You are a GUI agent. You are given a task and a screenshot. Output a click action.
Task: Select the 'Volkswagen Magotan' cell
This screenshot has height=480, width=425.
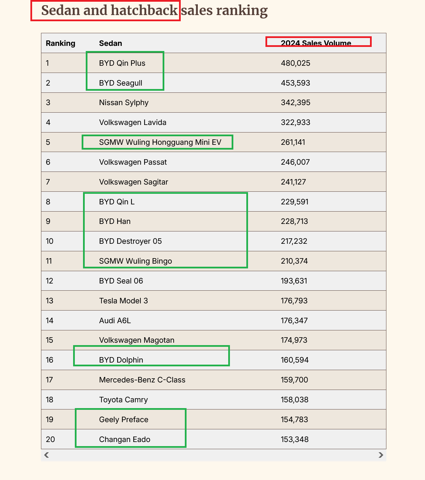click(137, 340)
